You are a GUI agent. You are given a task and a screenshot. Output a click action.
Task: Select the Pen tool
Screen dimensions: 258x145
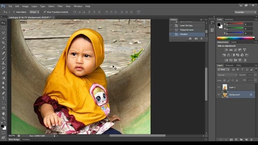click(3, 93)
